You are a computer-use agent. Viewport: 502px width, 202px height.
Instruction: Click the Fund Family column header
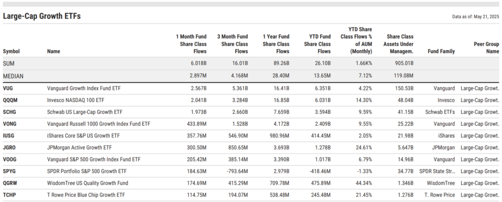(441, 51)
